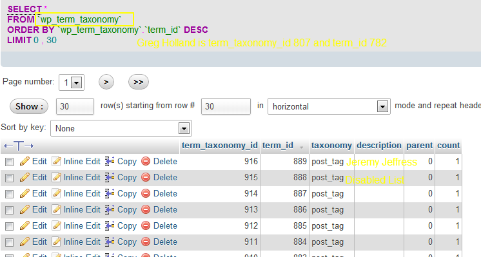
Task: Follow the Delete link for row 911
Action: click(x=165, y=242)
